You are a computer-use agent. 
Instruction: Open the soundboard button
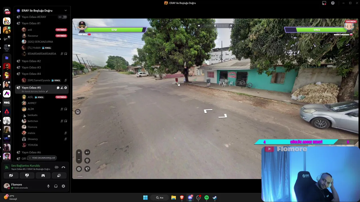[59, 175]
